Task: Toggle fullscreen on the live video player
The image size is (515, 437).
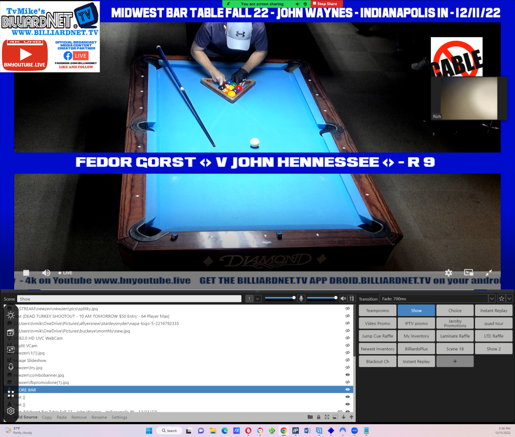Action: pos(489,273)
